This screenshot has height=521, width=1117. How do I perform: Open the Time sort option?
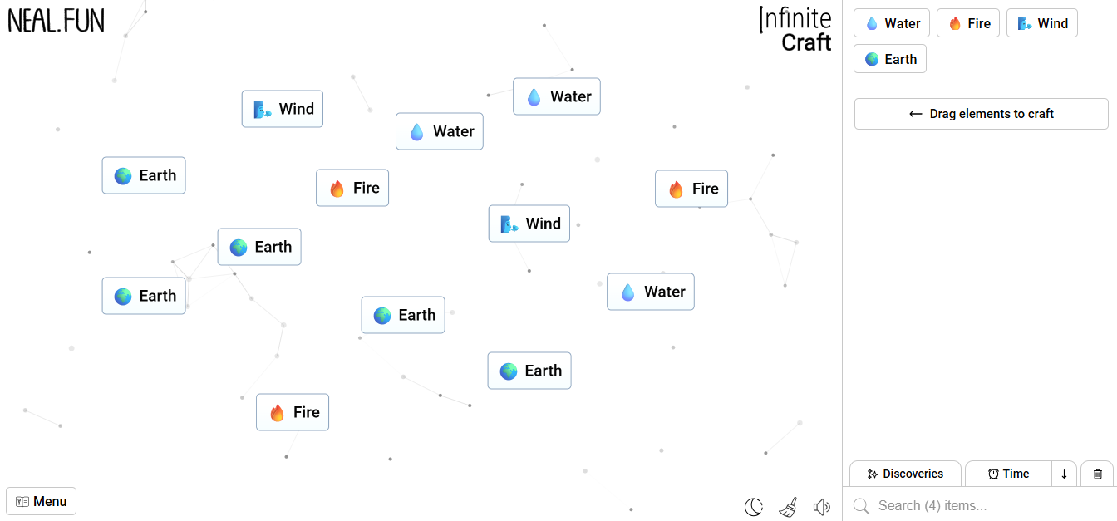coord(1008,474)
